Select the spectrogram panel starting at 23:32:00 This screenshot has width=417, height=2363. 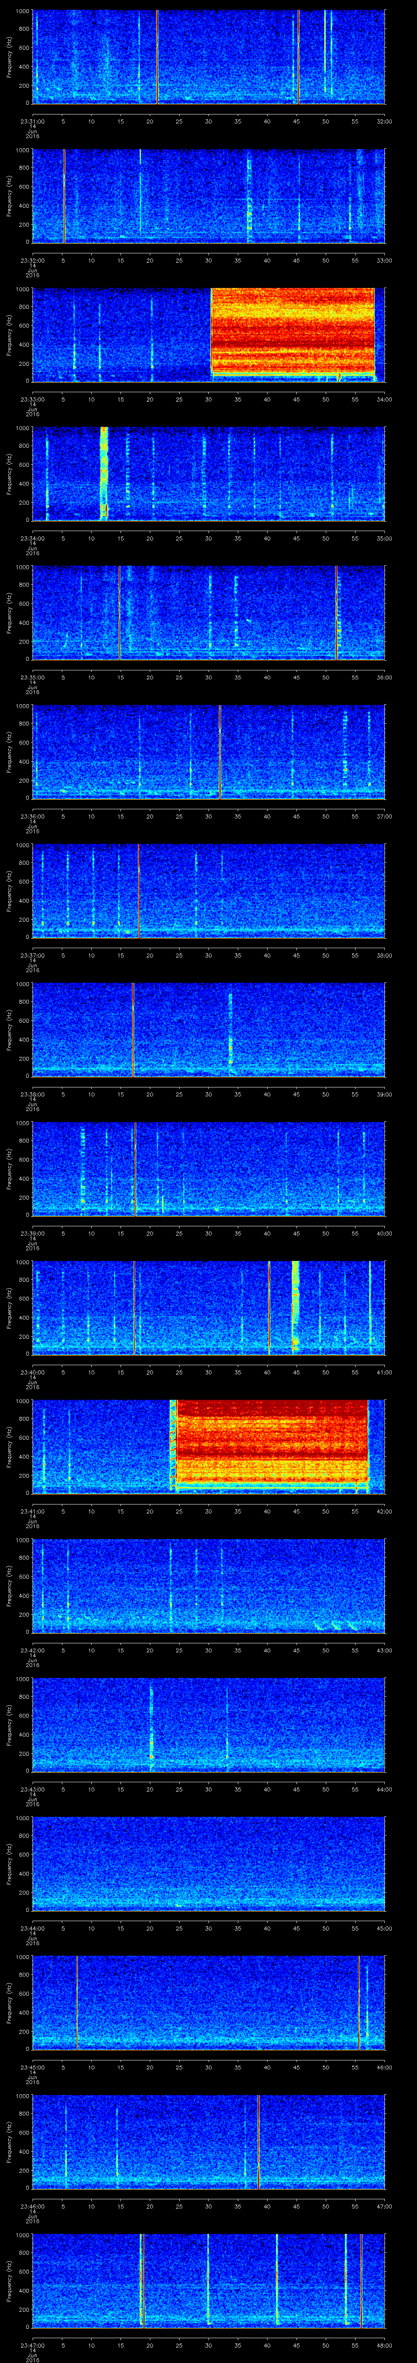pyautogui.click(x=209, y=195)
